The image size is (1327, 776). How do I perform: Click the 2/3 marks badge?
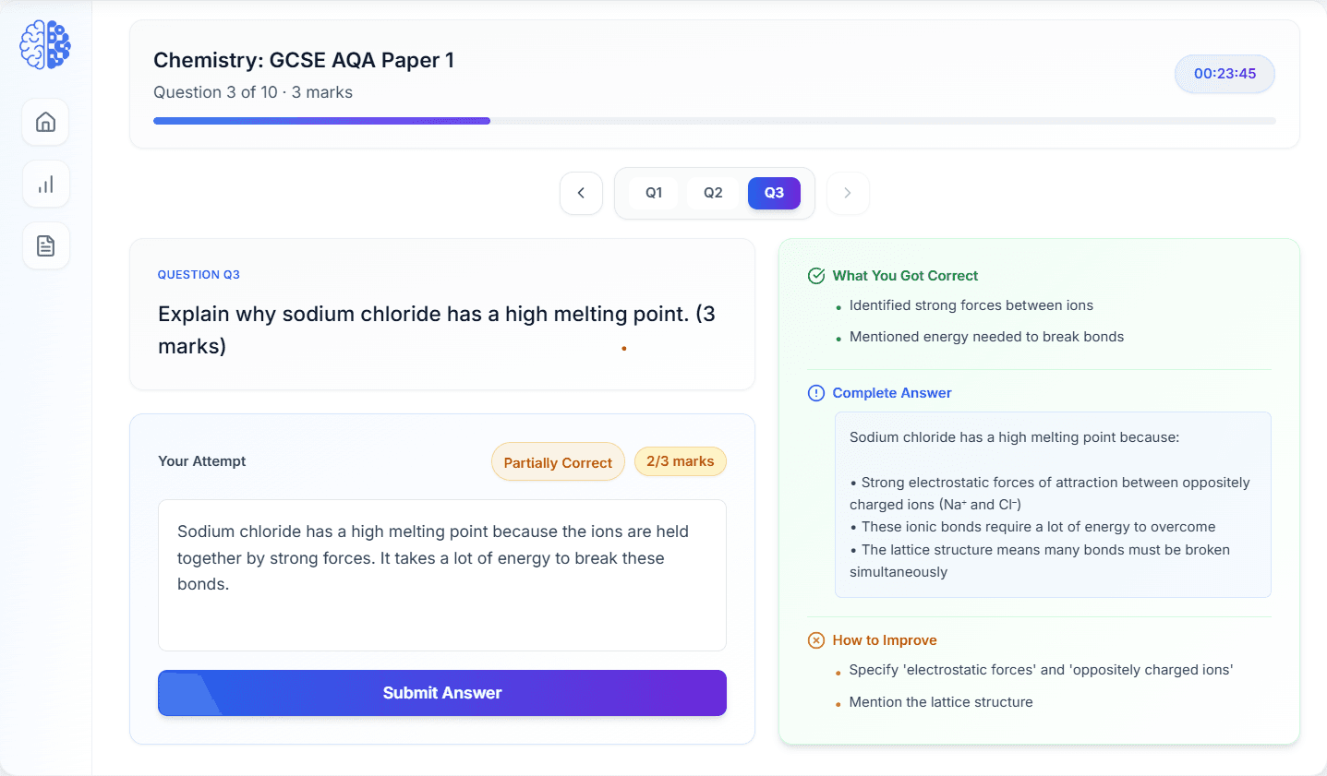(x=680, y=461)
